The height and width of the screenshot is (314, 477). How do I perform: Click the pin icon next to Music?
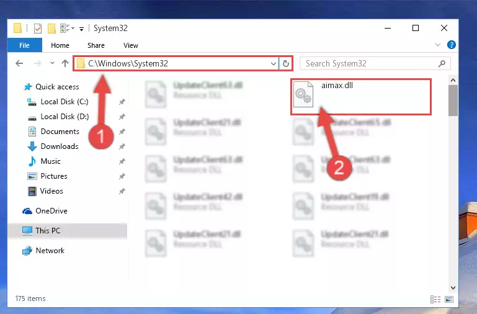pos(122,161)
